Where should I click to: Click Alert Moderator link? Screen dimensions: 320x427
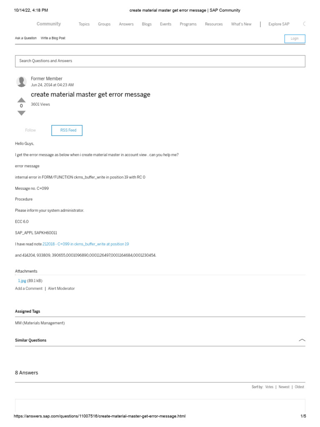point(61,289)
